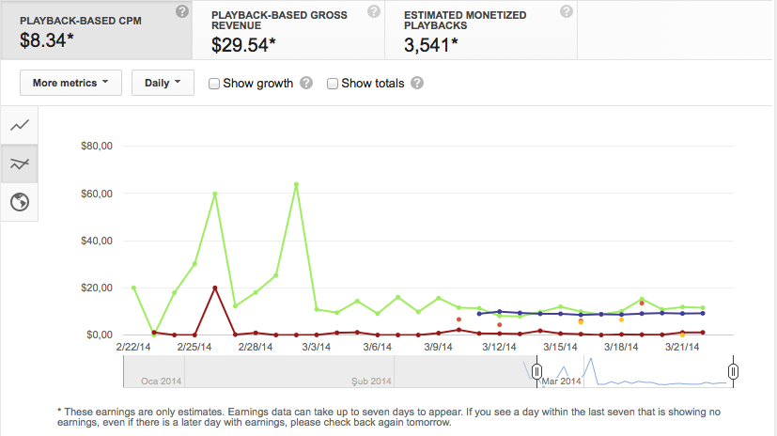Image resolution: width=777 pixels, height=436 pixels.
Task: Open the More metrics dropdown
Action: 70,83
